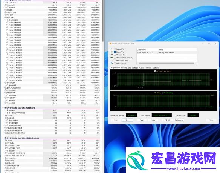The height and width of the screenshot is (173, 220).
Task: Click the clock icon beside P-core 23
Action: click(x=7, y=80)
